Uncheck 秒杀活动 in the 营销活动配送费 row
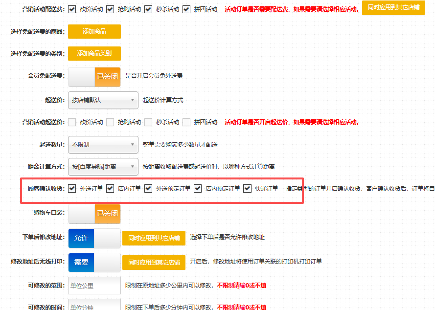Viewport: 435px width, 310px height. 149,9
